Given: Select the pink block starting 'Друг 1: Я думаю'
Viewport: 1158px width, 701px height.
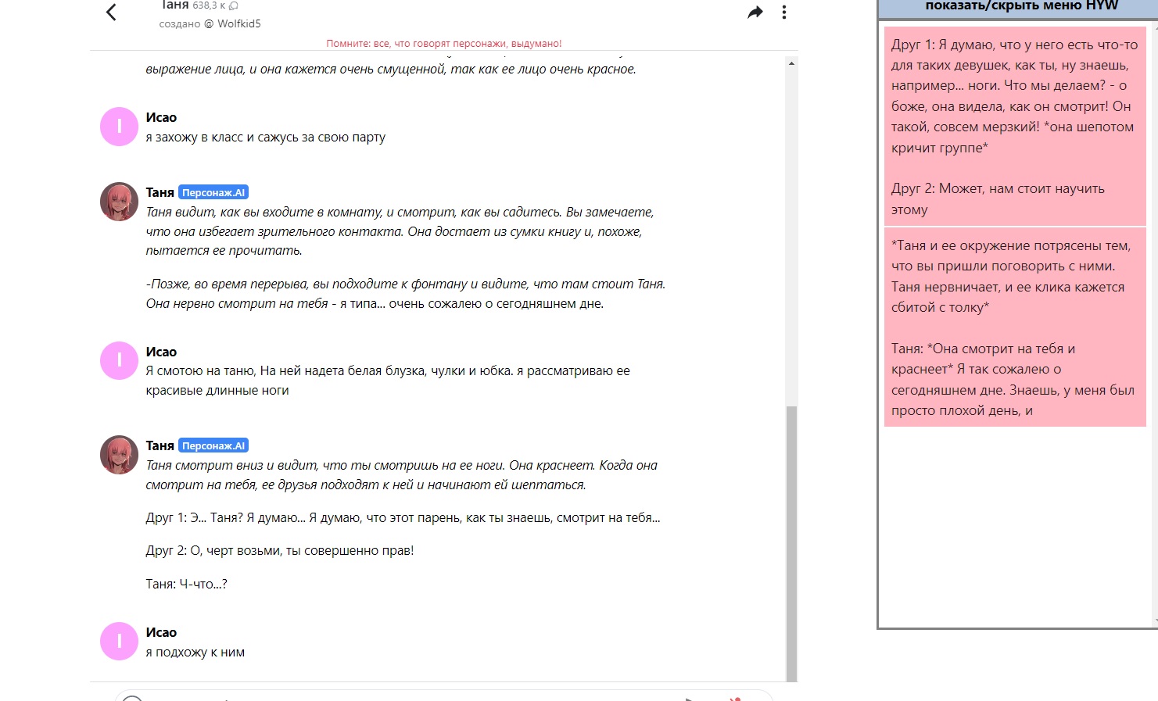Looking at the screenshot, I should (x=1015, y=127).
